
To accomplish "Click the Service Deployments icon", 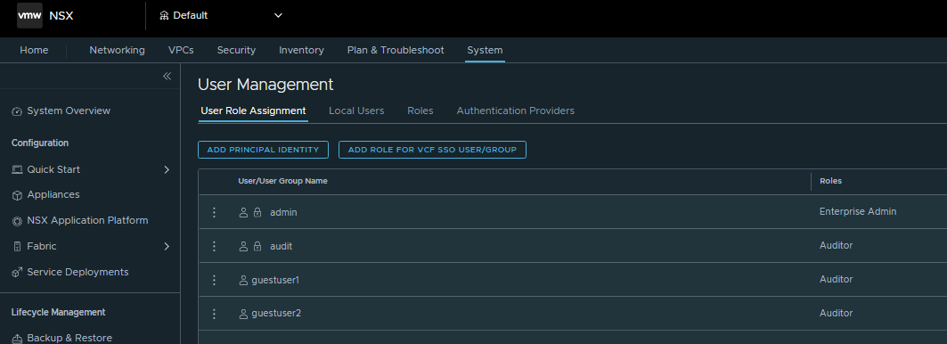I will click(x=17, y=273).
